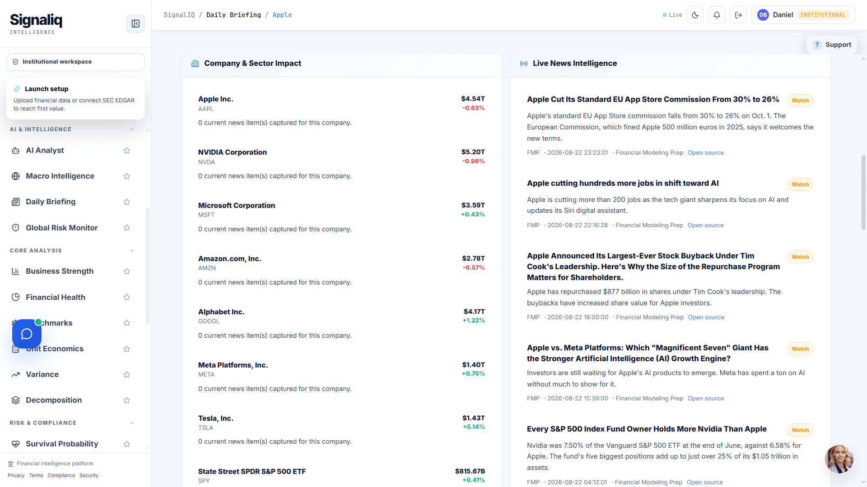Viewport: 867px width, 487px height.
Task: Open Financial Health analysis
Action: pos(56,297)
